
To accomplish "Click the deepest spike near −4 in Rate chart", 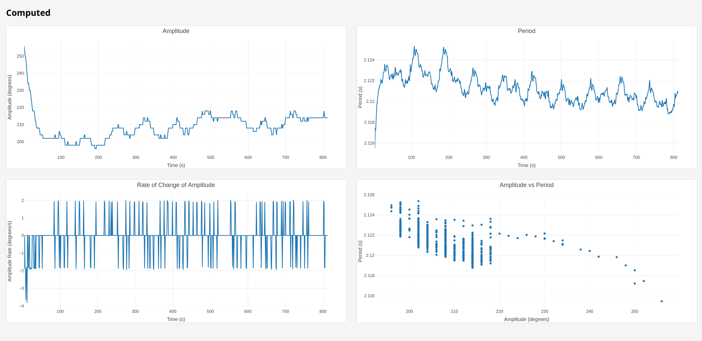I will click(x=27, y=302).
